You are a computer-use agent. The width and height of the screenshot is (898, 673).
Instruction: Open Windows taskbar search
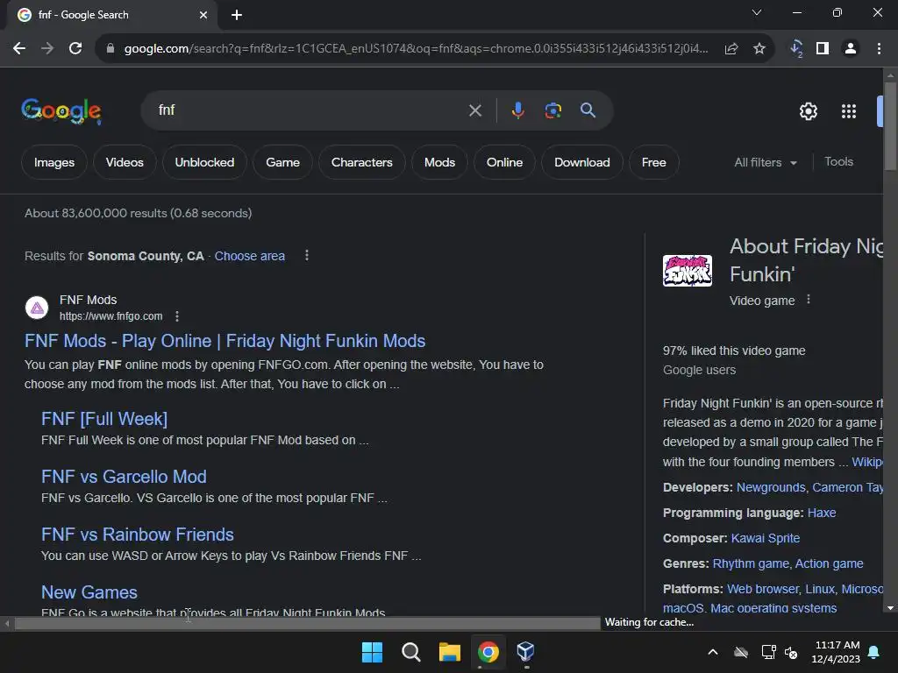tap(411, 652)
